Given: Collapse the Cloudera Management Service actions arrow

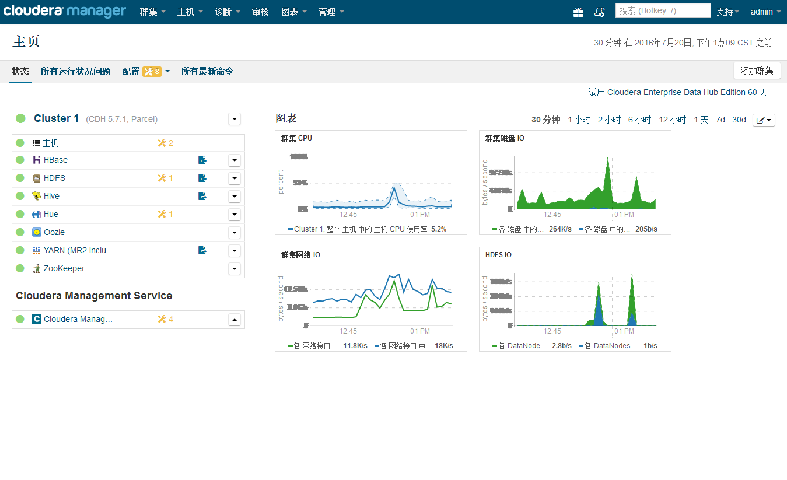Looking at the screenshot, I should click(235, 319).
